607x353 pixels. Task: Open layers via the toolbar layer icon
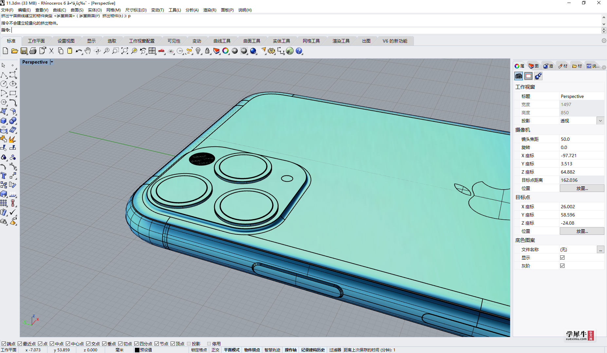(x=216, y=51)
